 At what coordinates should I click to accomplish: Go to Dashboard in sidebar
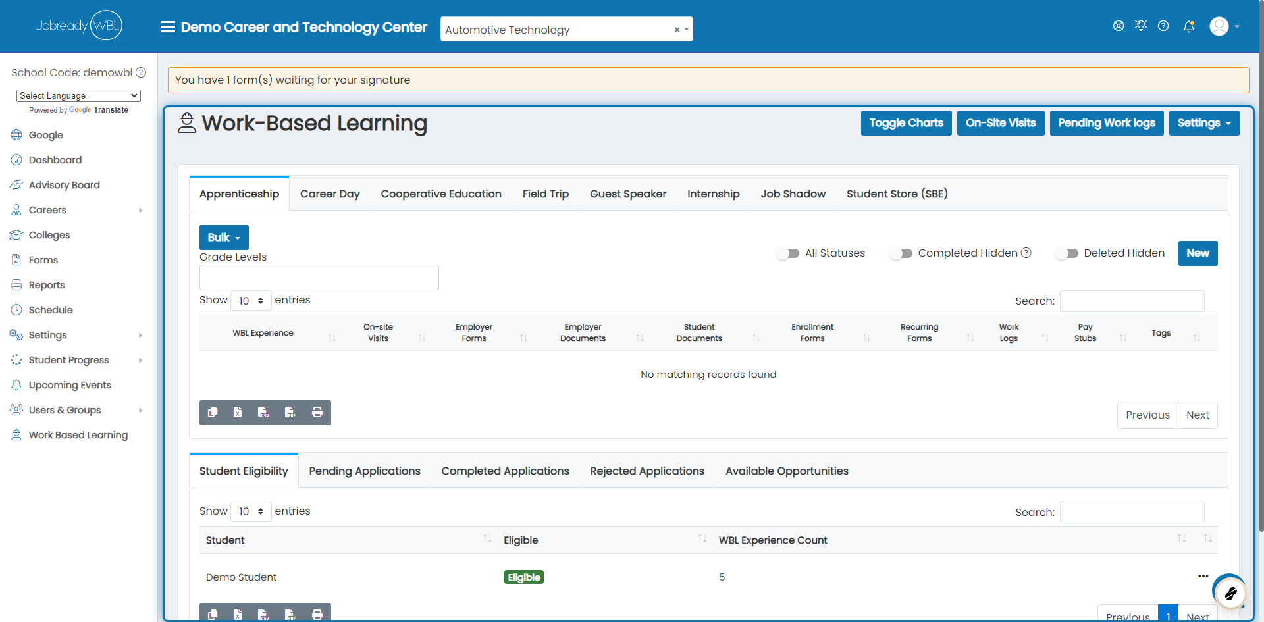pyautogui.click(x=55, y=160)
